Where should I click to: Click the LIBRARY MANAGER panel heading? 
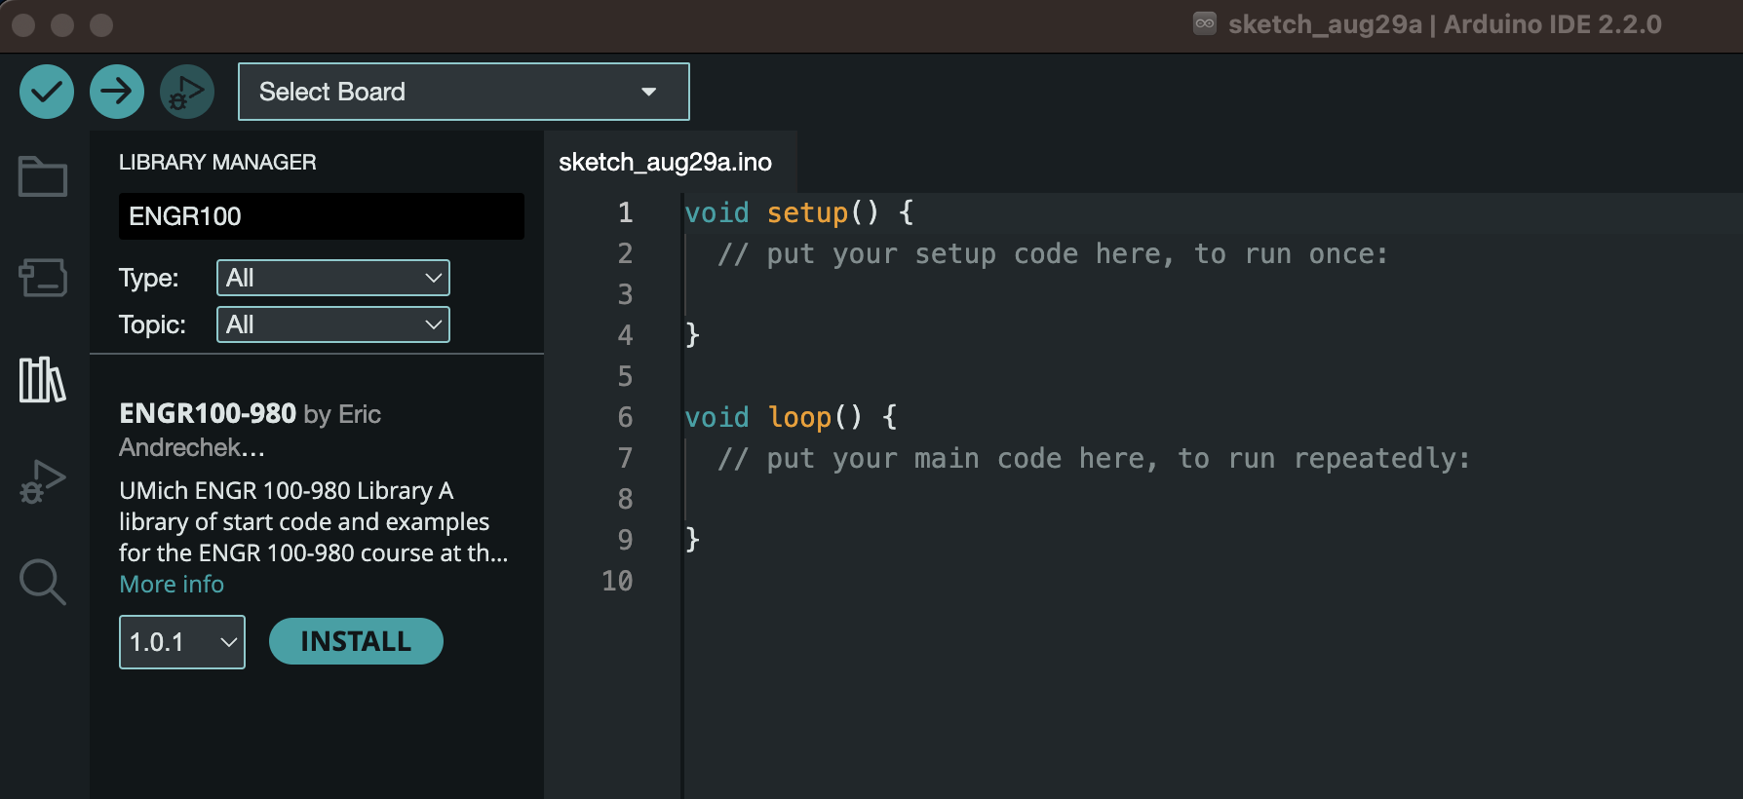[217, 162]
